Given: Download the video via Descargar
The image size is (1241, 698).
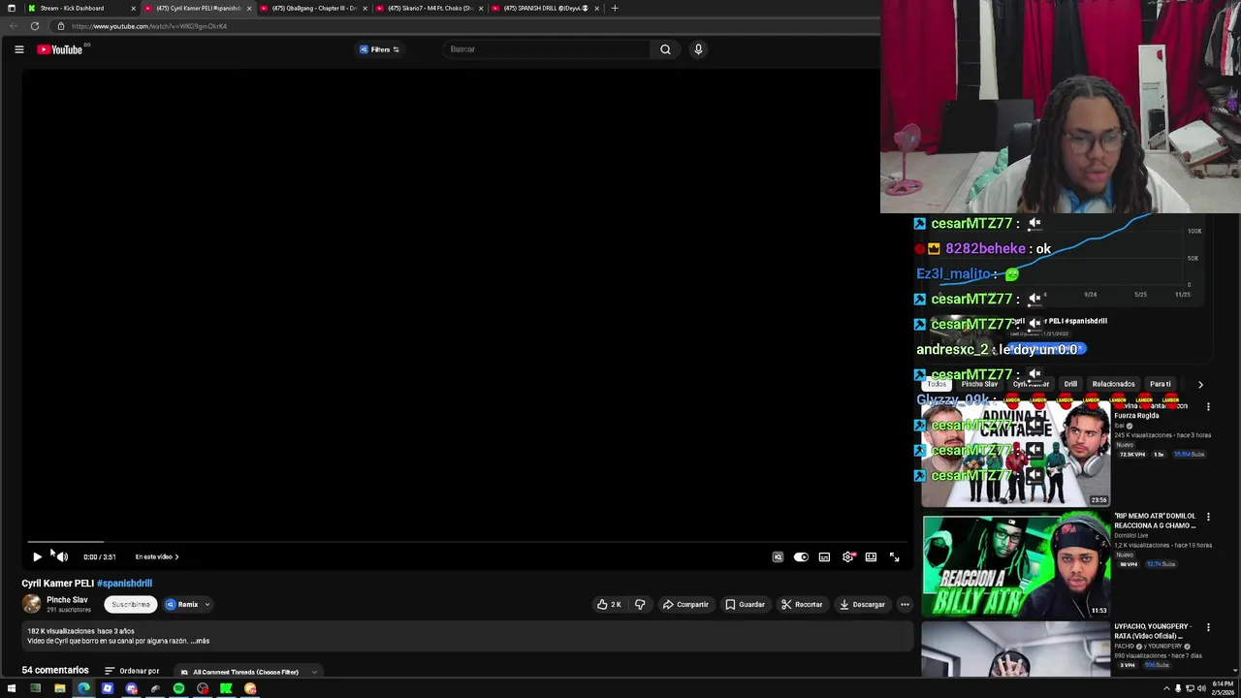Looking at the screenshot, I should [862, 604].
